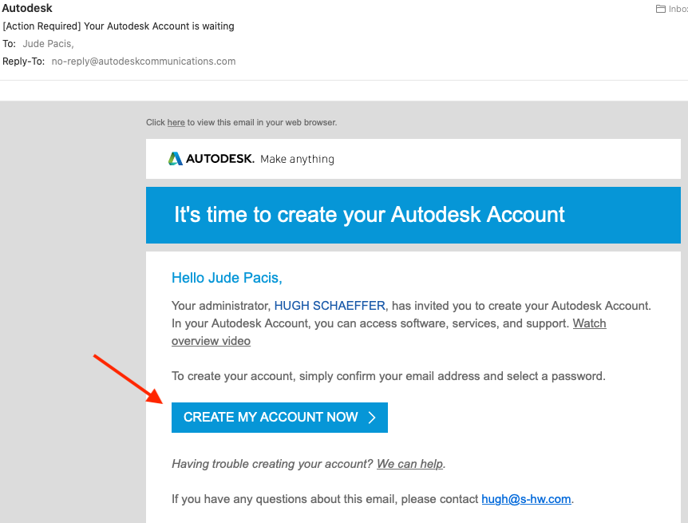Click the 'Make anything' tagline

tap(297, 159)
